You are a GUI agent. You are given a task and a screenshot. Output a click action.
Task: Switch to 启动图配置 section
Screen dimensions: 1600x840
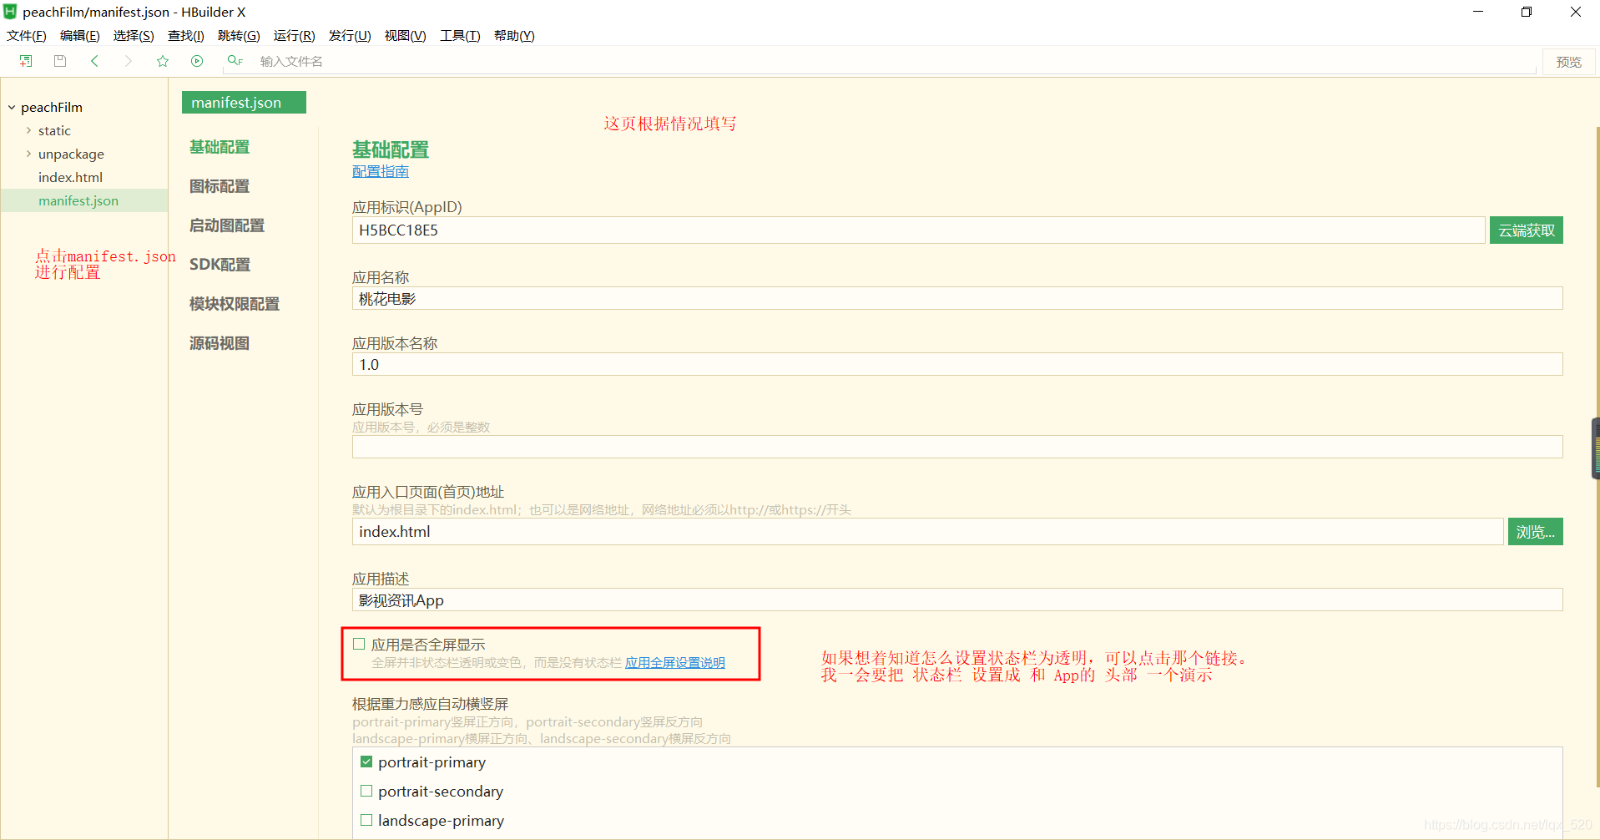pos(227,225)
